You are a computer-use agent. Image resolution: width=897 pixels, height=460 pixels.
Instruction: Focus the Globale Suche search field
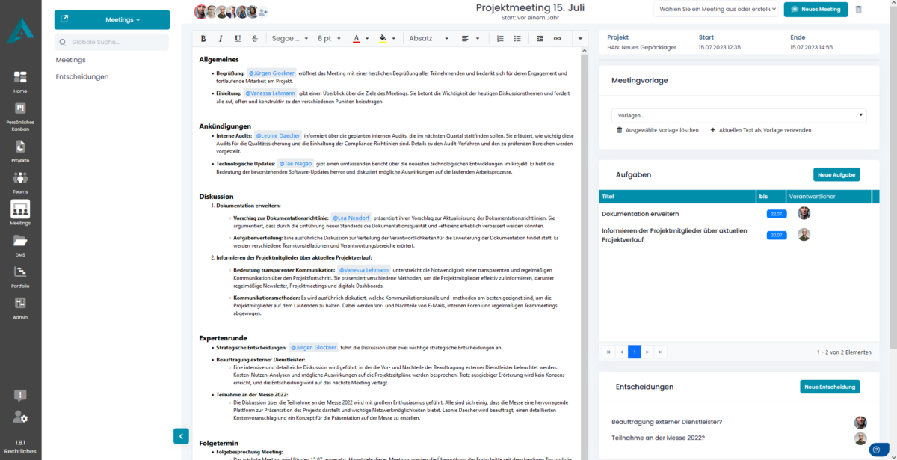[111, 43]
